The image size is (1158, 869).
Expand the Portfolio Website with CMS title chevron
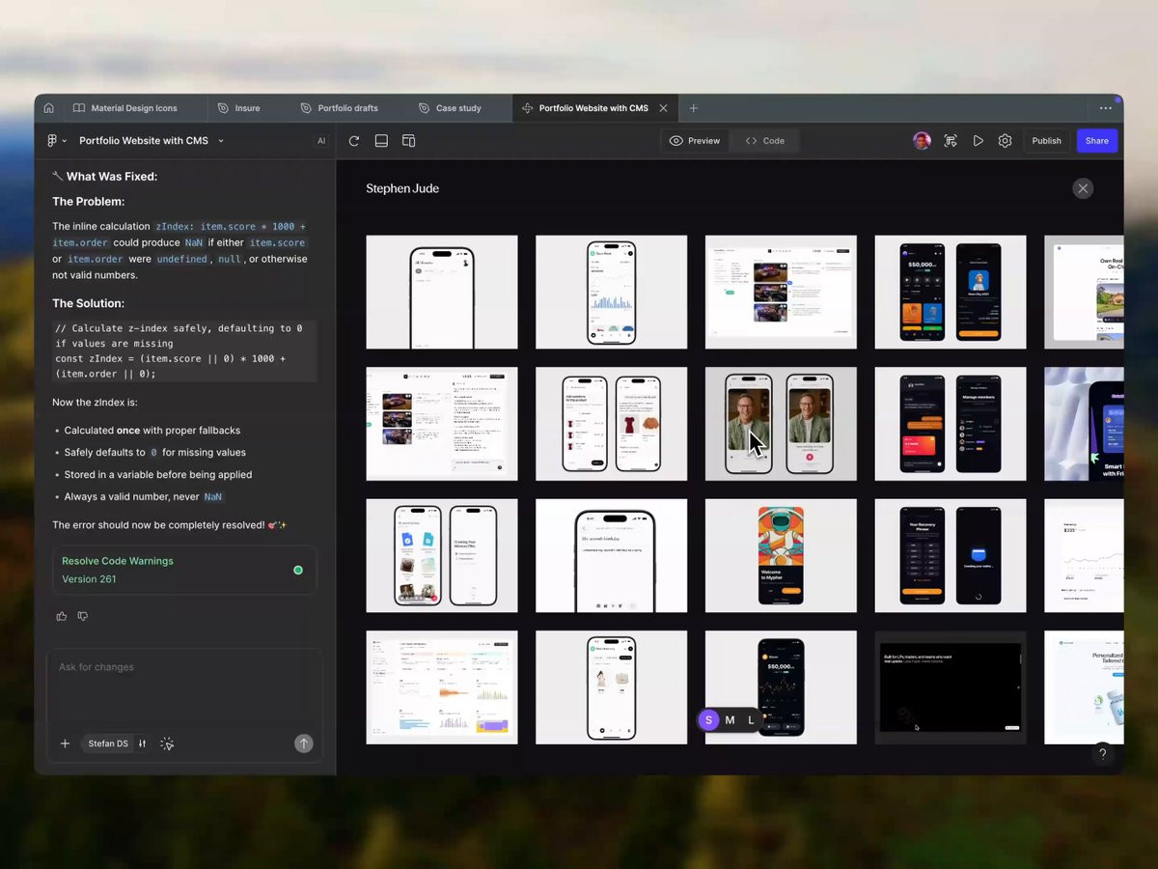pos(221,141)
